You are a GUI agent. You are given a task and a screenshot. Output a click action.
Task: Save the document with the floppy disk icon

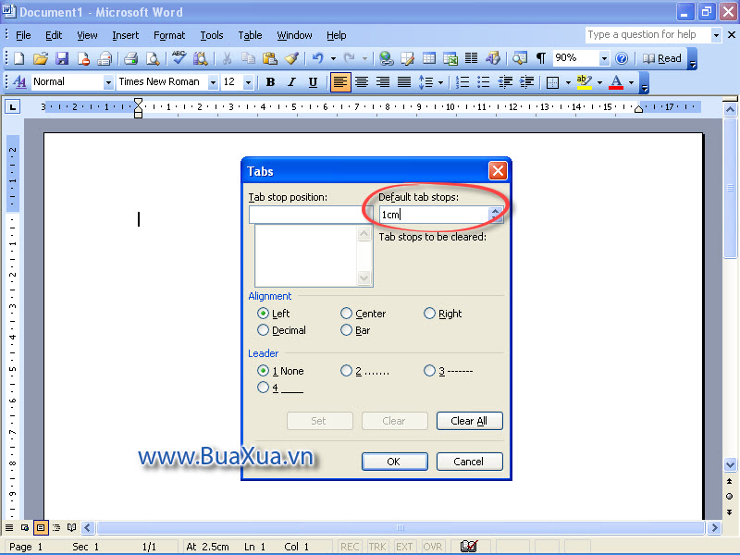[62, 58]
